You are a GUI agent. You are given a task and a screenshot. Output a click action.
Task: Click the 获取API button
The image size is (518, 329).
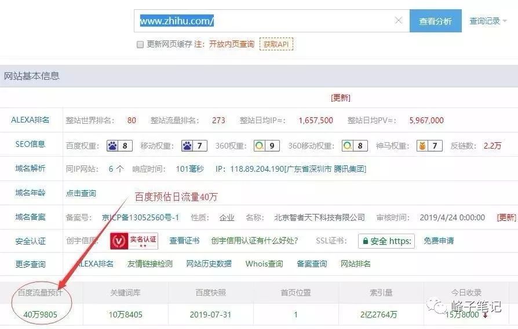click(276, 44)
